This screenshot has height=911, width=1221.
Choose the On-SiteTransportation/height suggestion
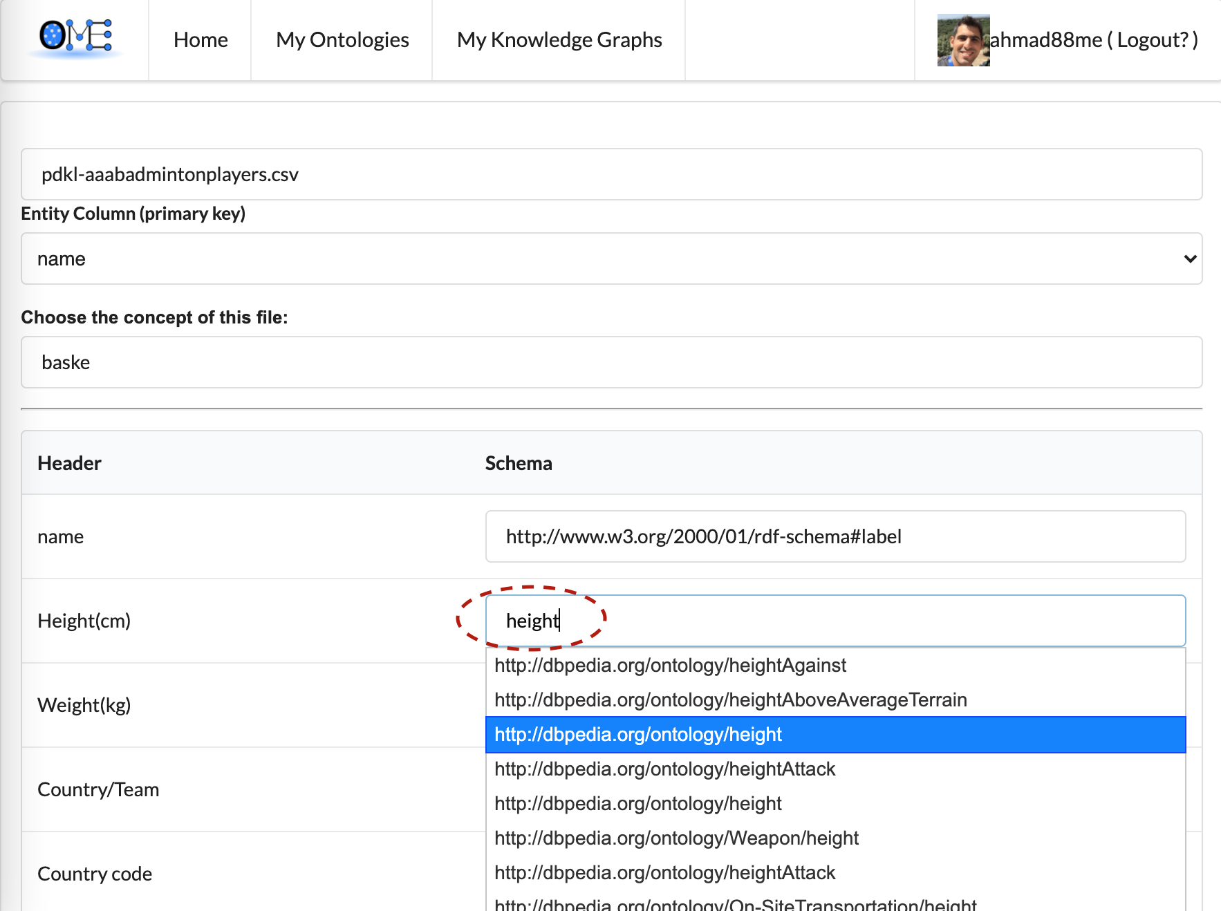click(x=735, y=904)
